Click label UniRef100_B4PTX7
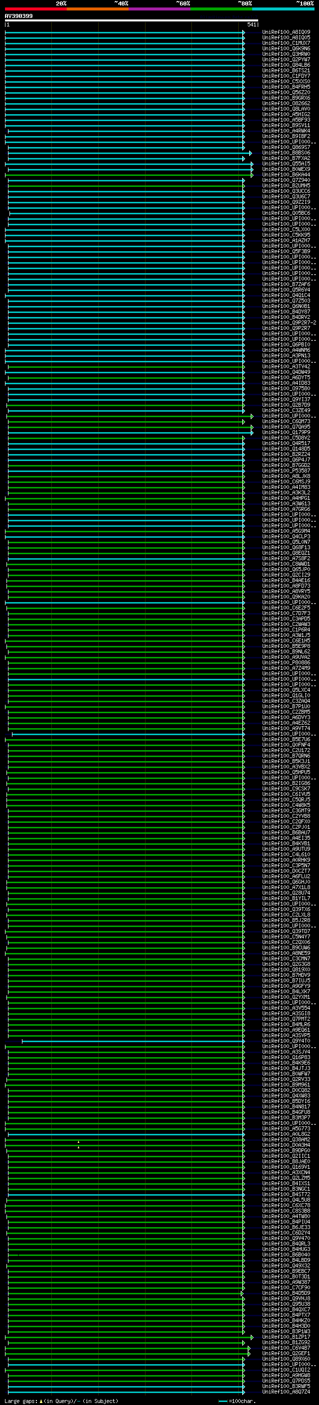Screen dimensions: 319x1405 [286, 1315]
